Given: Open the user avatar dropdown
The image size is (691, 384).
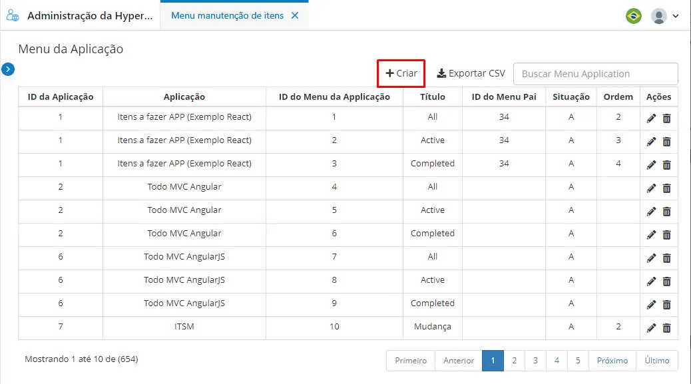Looking at the screenshot, I should pyautogui.click(x=659, y=16).
